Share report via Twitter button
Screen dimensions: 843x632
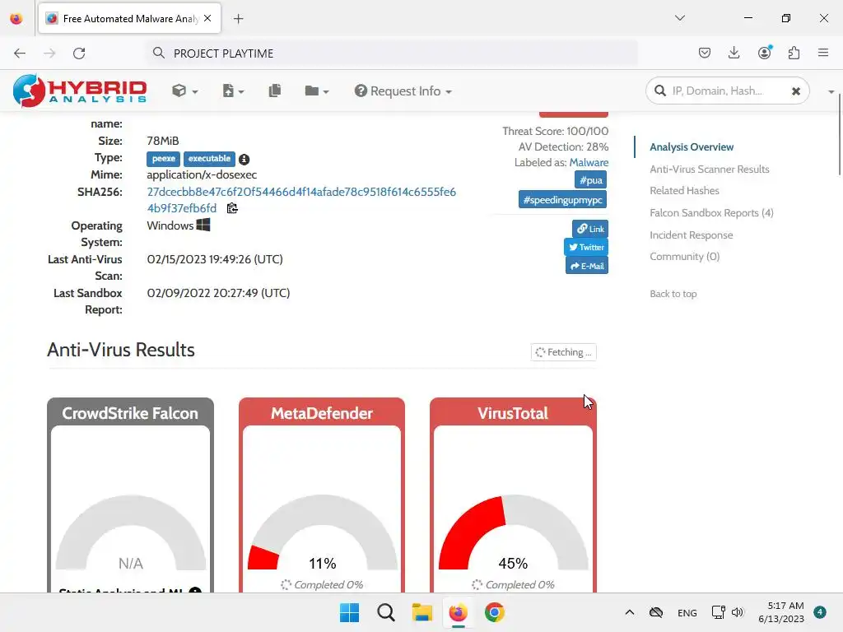tap(586, 247)
